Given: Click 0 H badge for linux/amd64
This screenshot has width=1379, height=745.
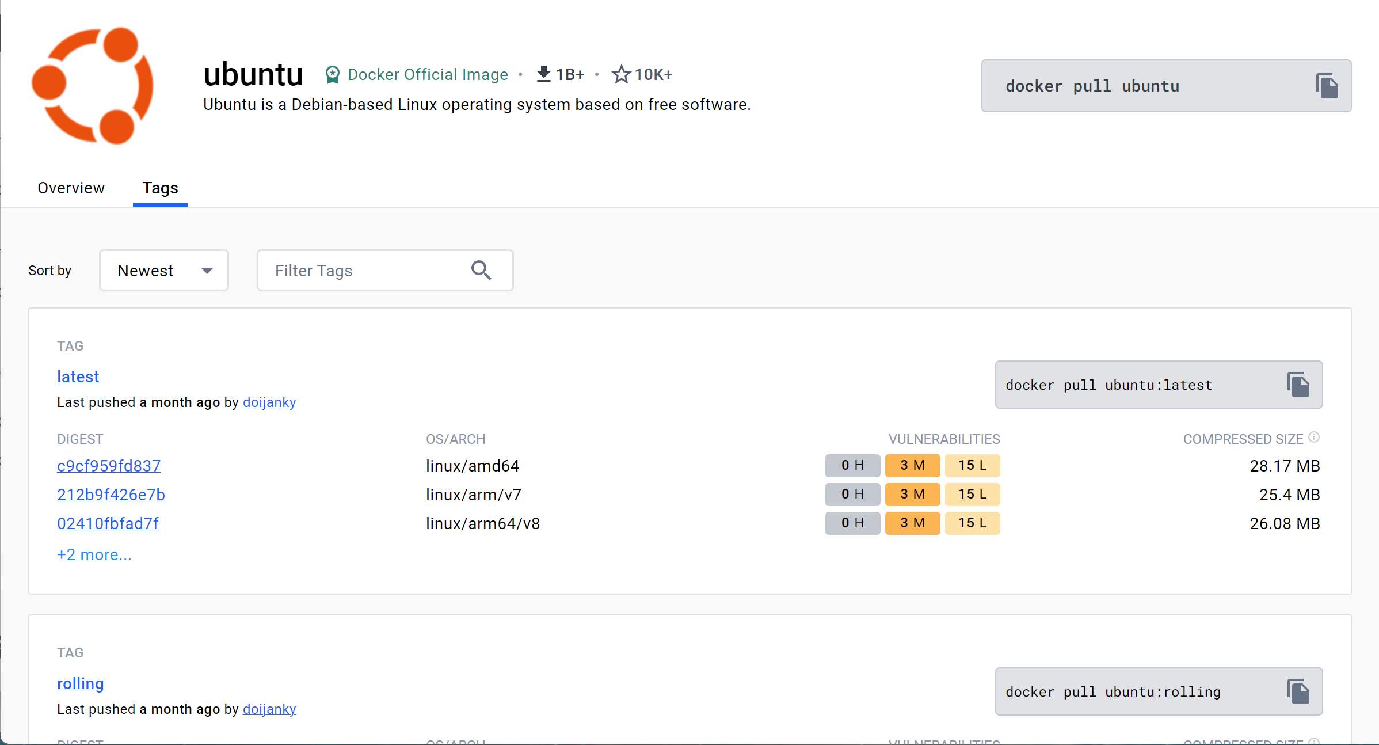Looking at the screenshot, I should pyautogui.click(x=852, y=465).
